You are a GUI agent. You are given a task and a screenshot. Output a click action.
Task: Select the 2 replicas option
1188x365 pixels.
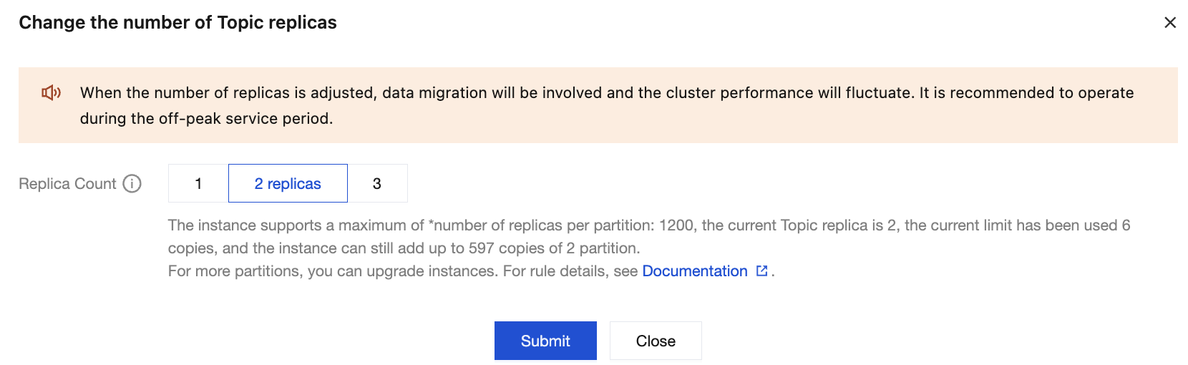tap(288, 184)
